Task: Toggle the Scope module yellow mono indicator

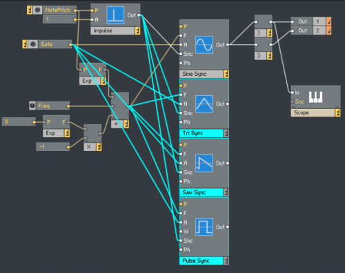Action: [337, 113]
